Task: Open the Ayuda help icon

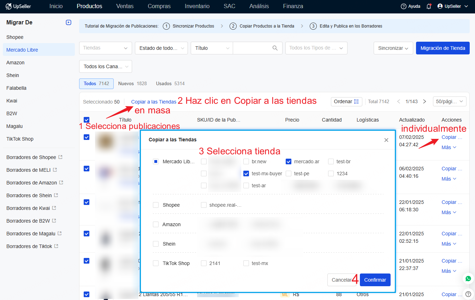Action: pyautogui.click(x=404, y=6)
